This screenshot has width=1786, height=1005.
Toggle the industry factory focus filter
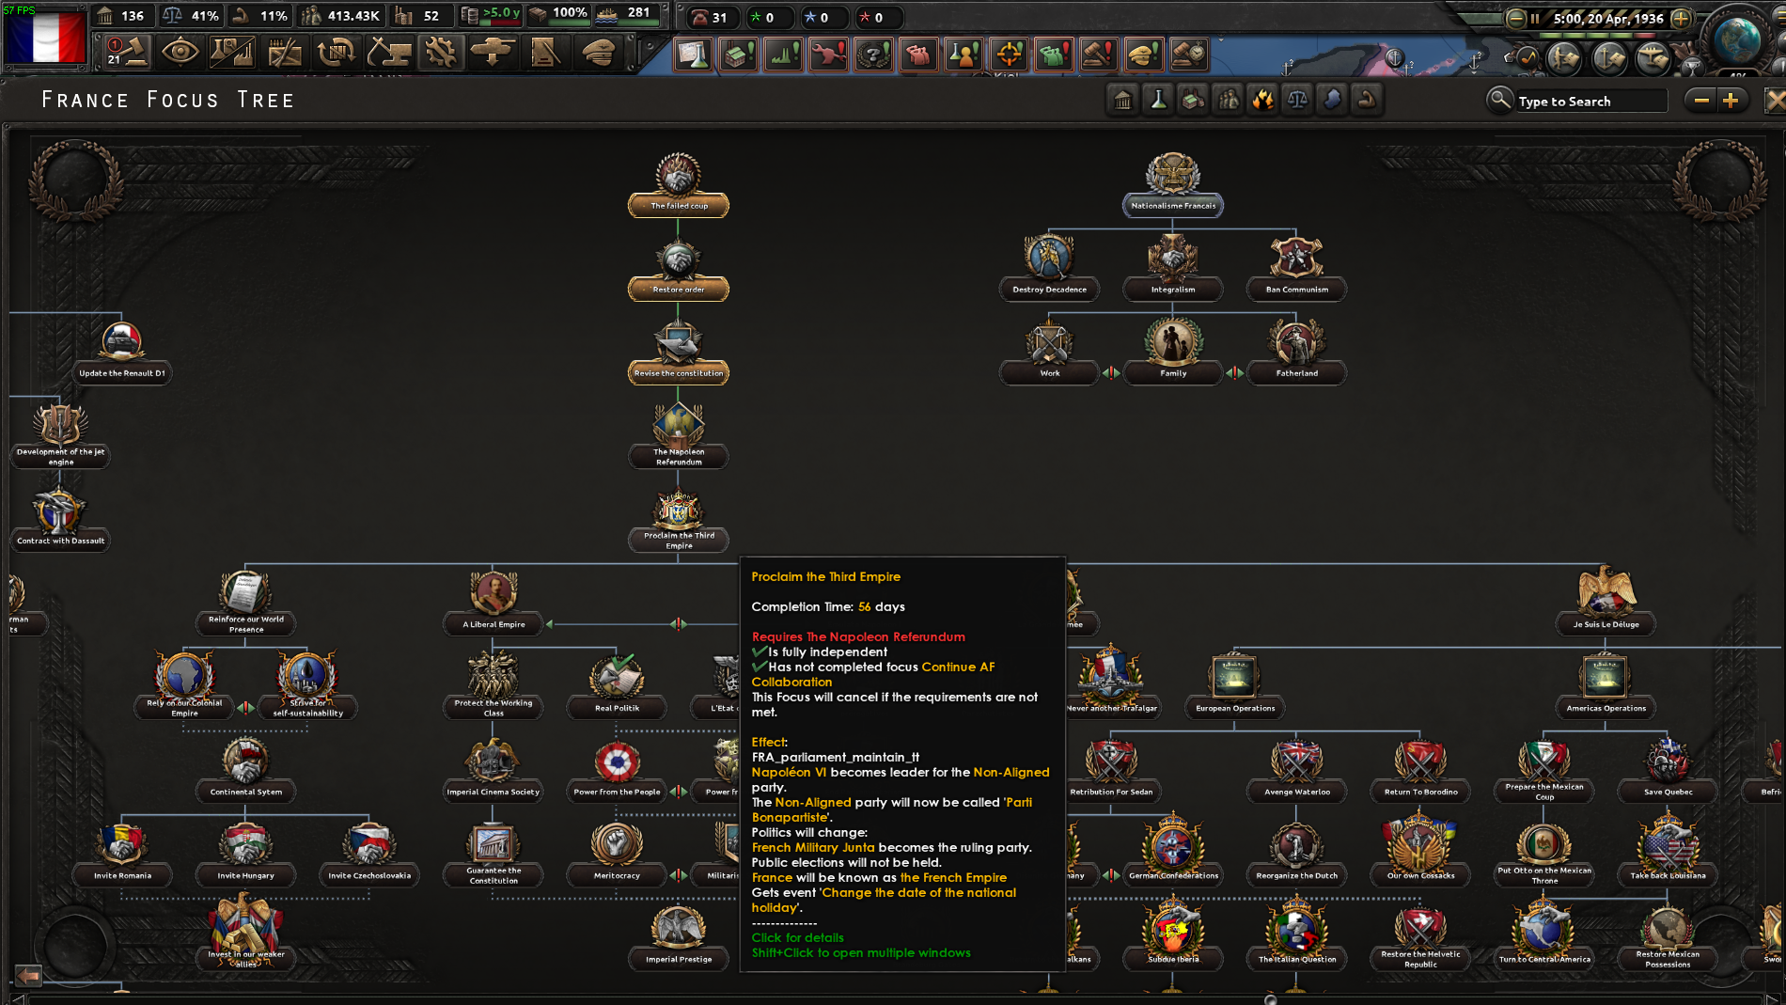[1193, 100]
